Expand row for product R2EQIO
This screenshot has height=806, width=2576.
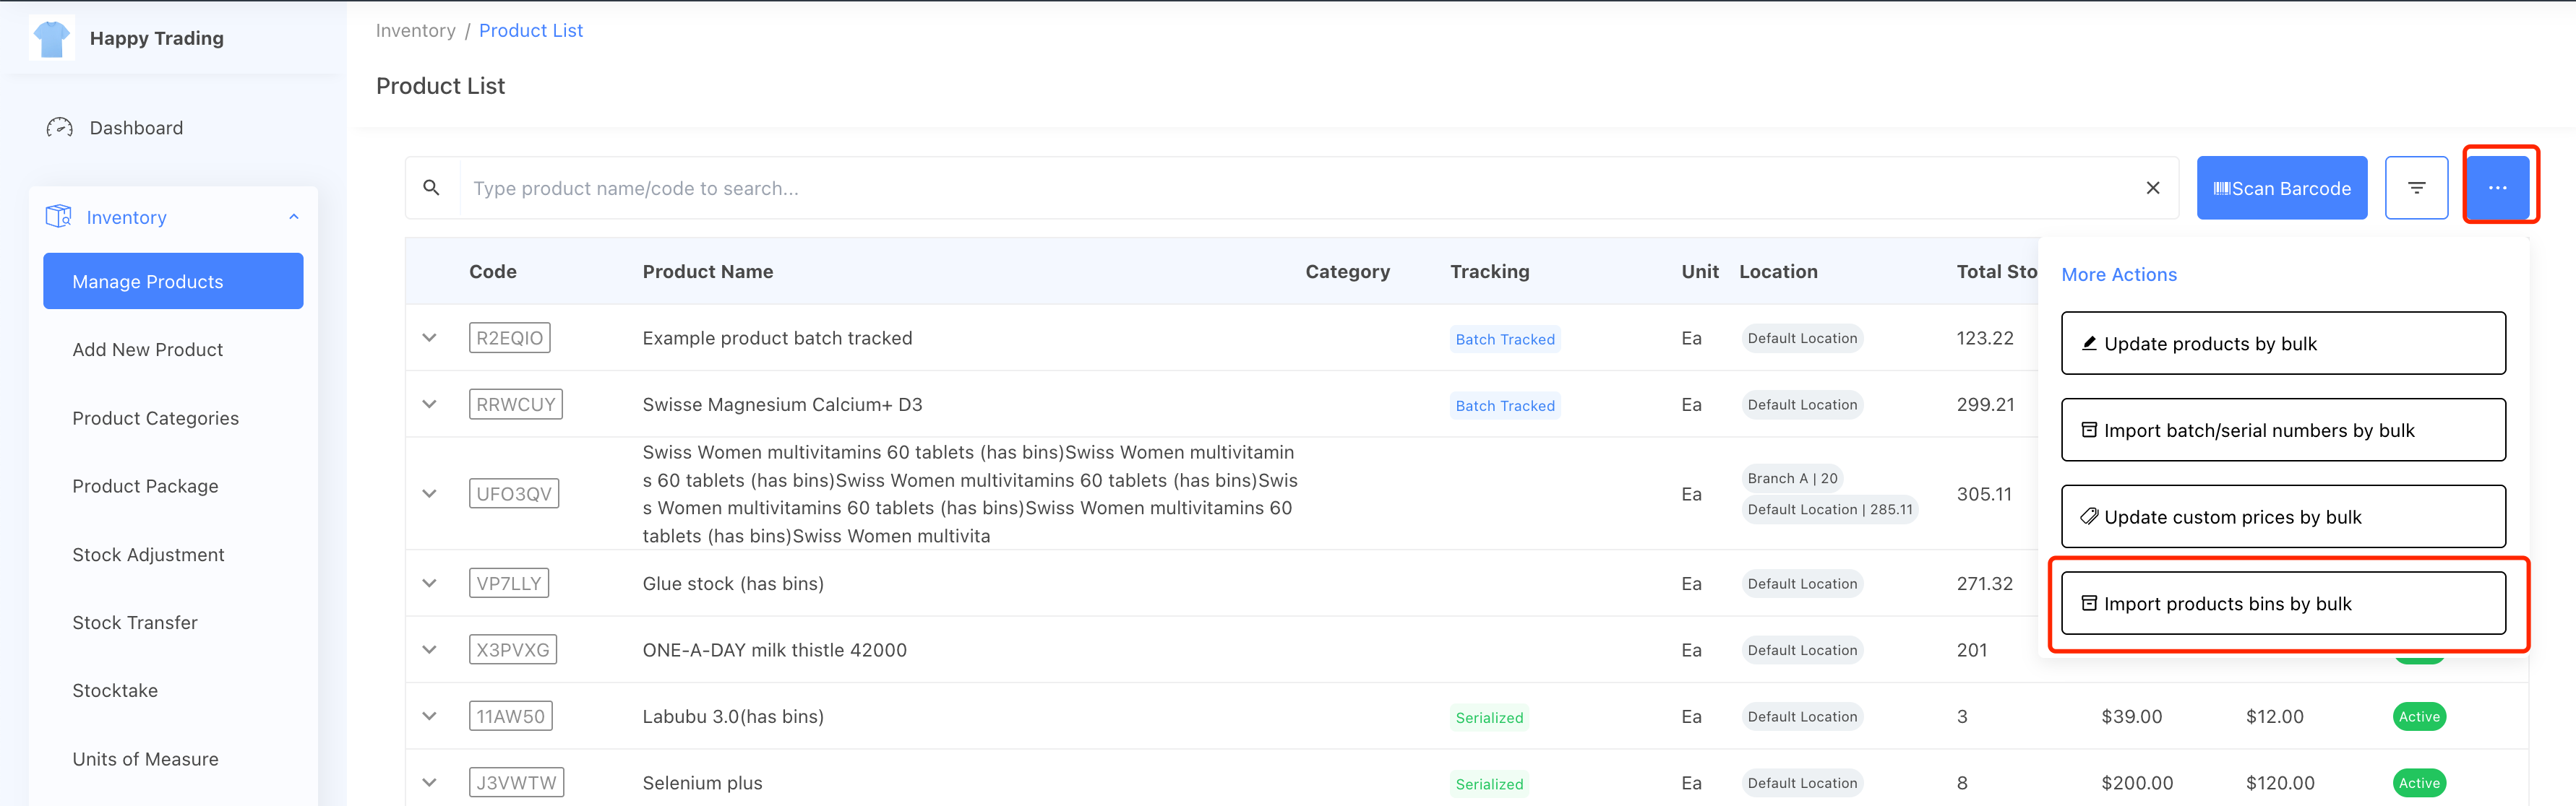(x=430, y=337)
